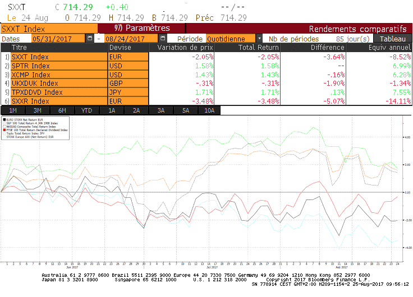
Task: Click the Equiv annuel column header
Action: point(379,48)
